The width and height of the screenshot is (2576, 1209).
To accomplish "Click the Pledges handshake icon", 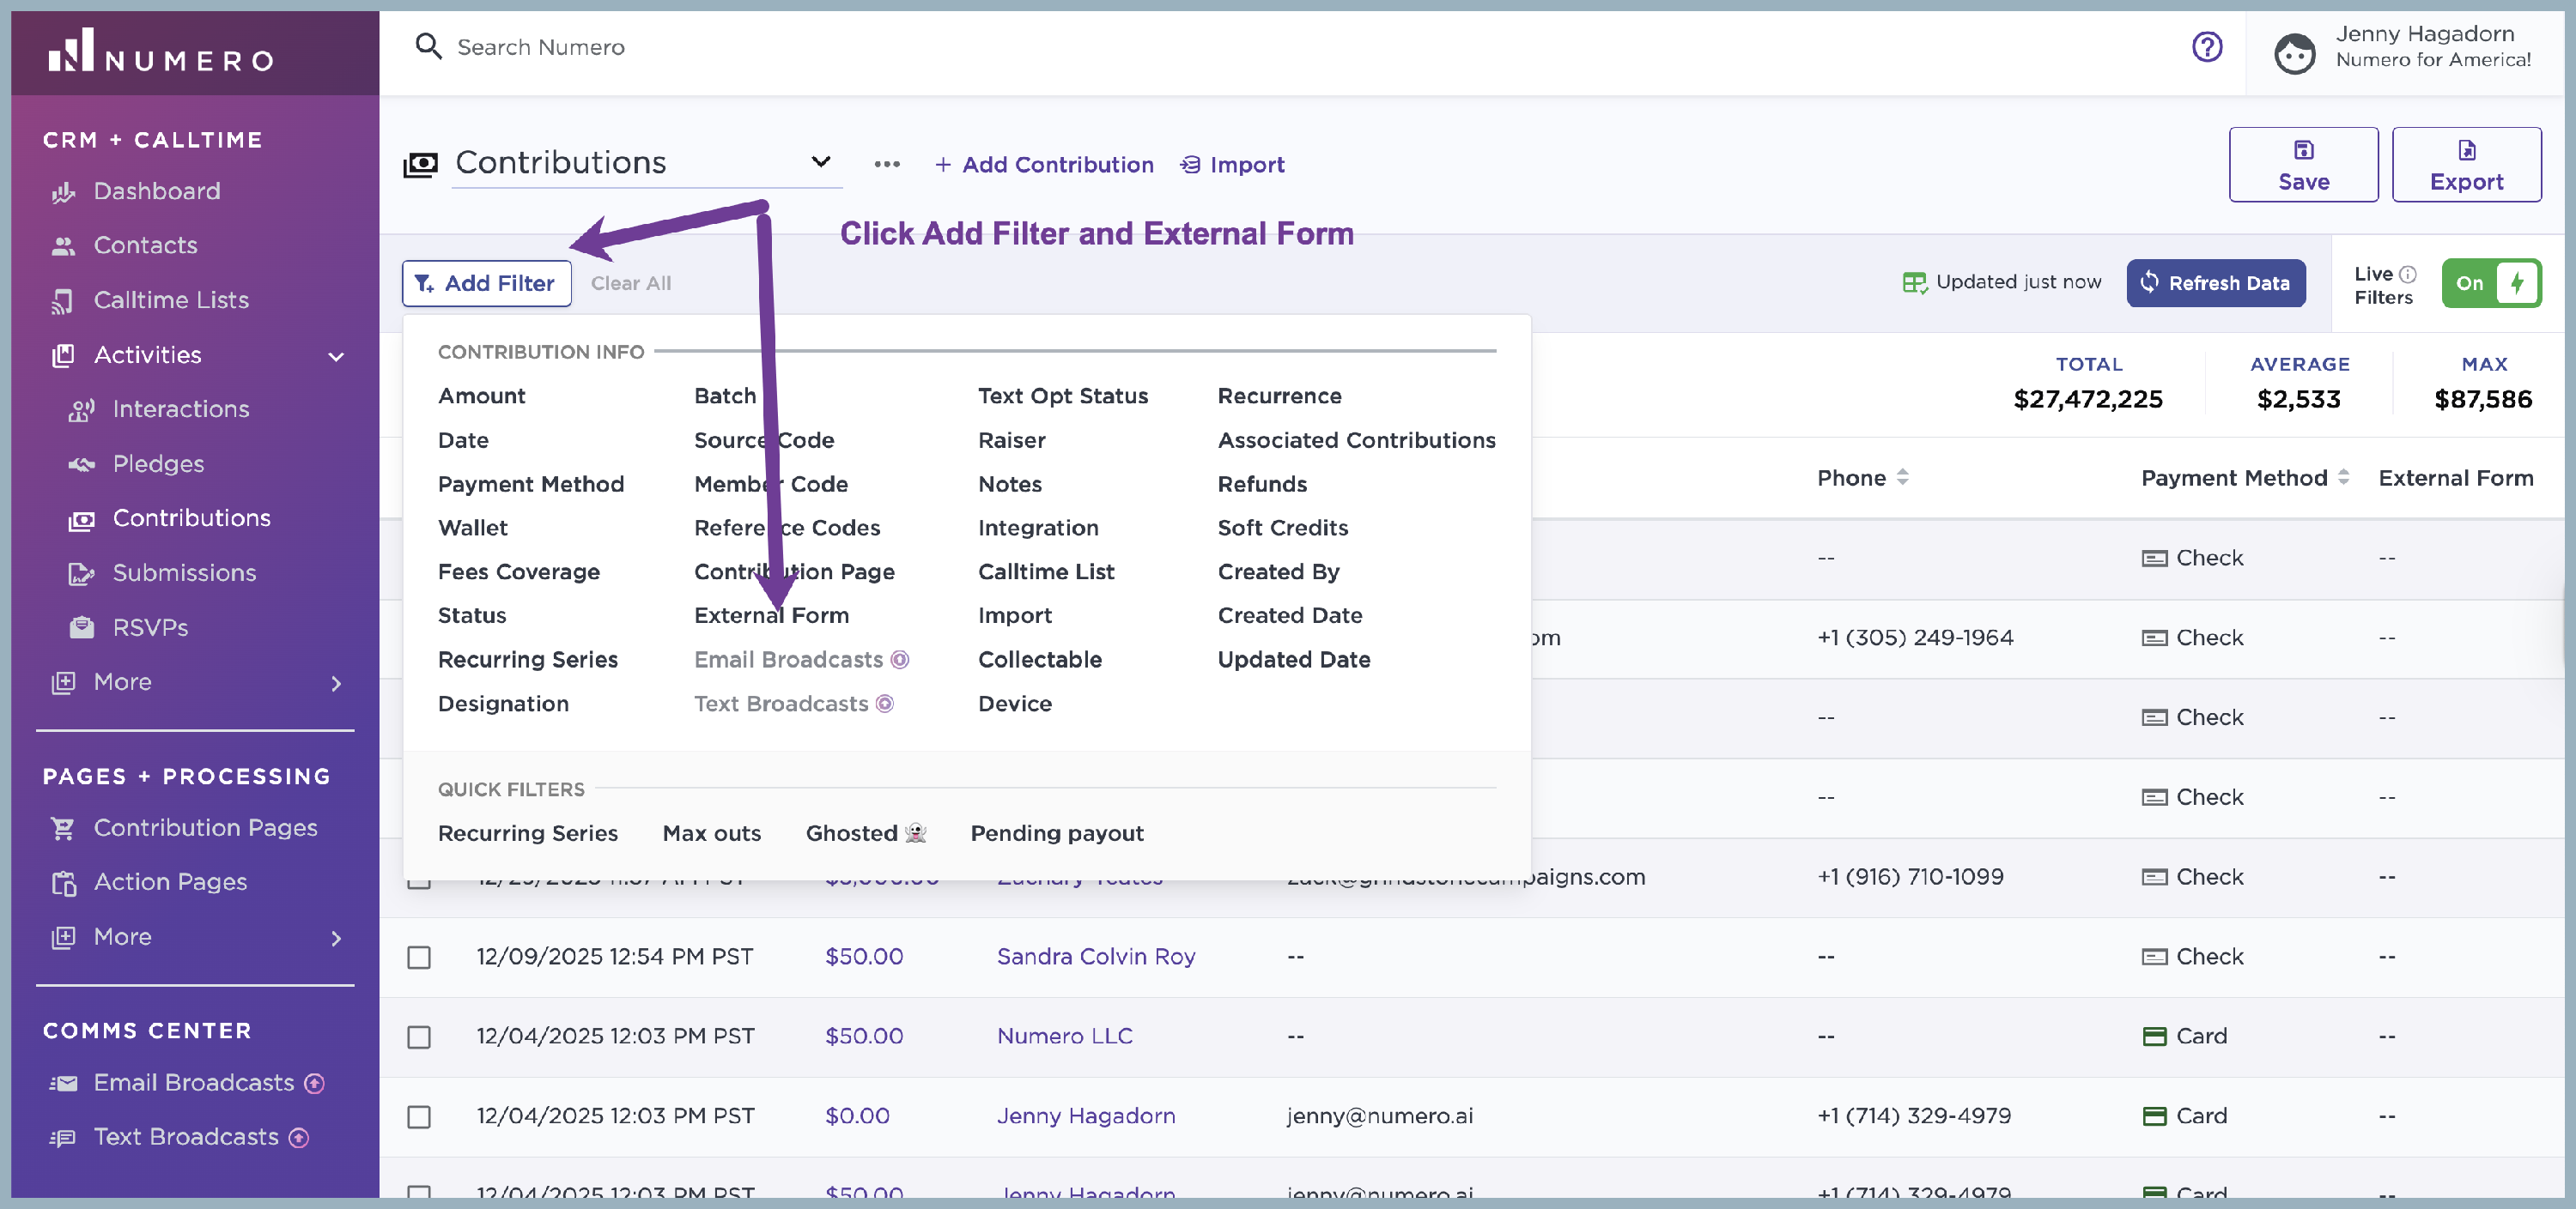I will pyautogui.click(x=82, y=464).
